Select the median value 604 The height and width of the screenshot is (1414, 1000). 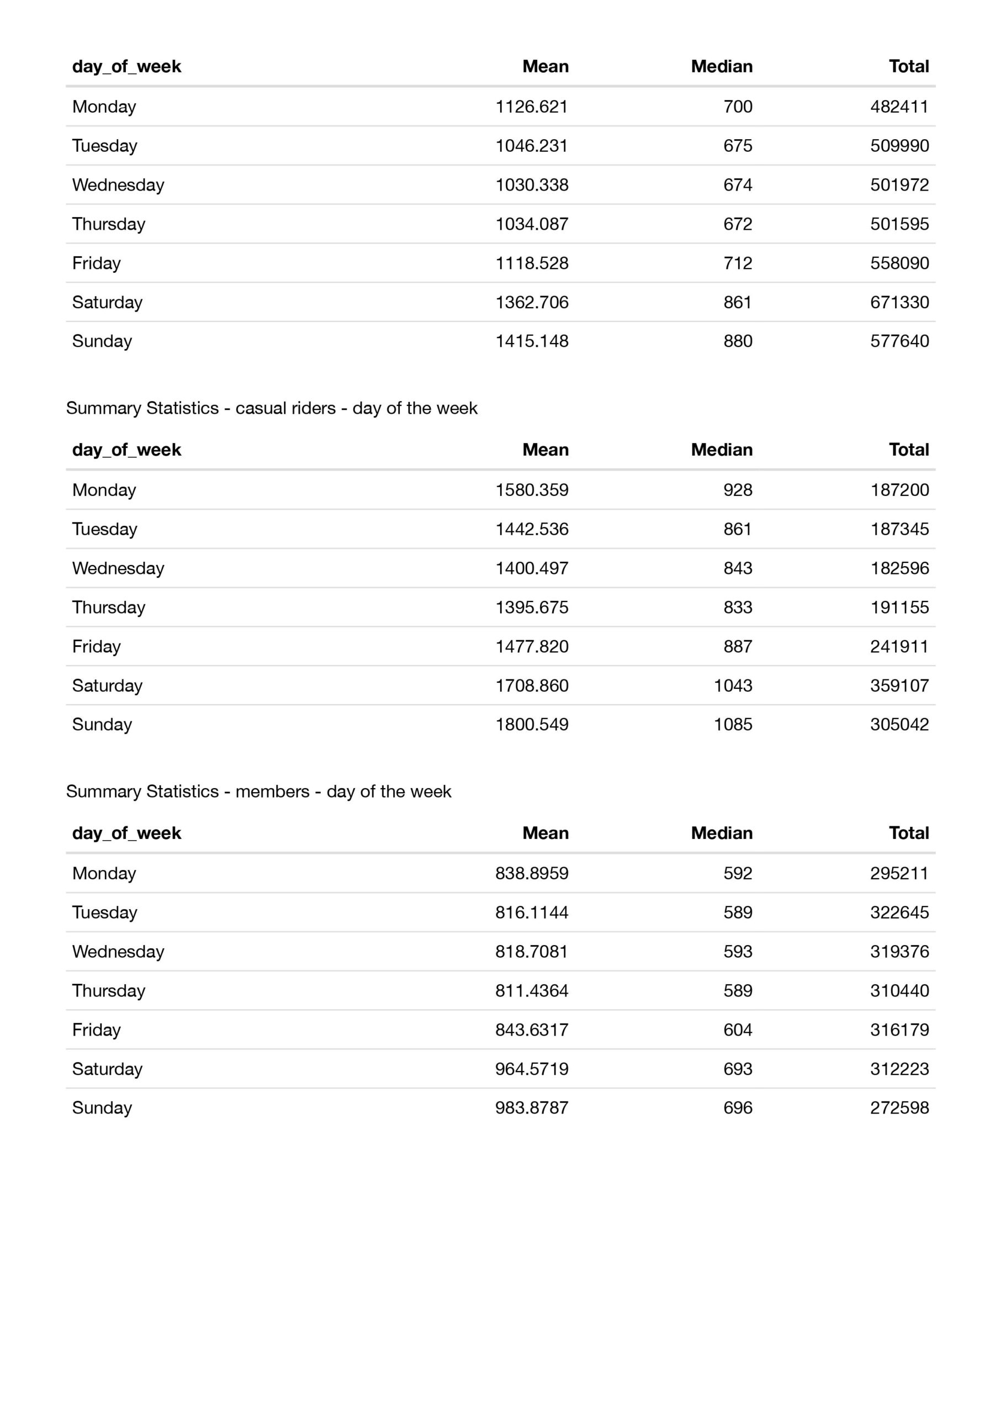[x=738, y=1030]
